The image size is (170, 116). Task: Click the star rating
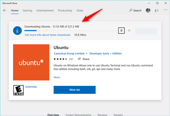pyautogui.click(x=61, y=59)
